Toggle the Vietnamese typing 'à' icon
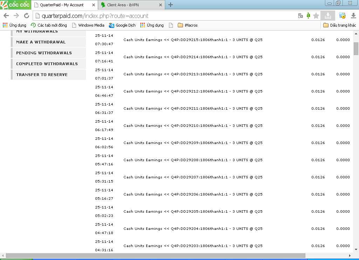Screen dimensions: 359x260 pos(308,15)
